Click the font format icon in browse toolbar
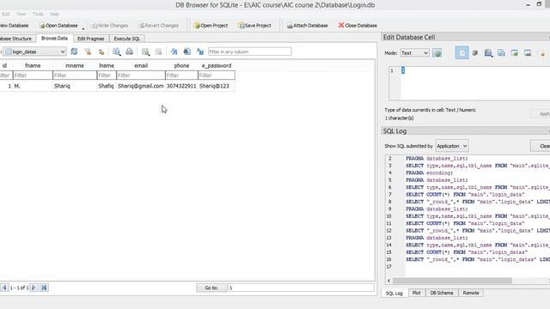 click(174, 51)
